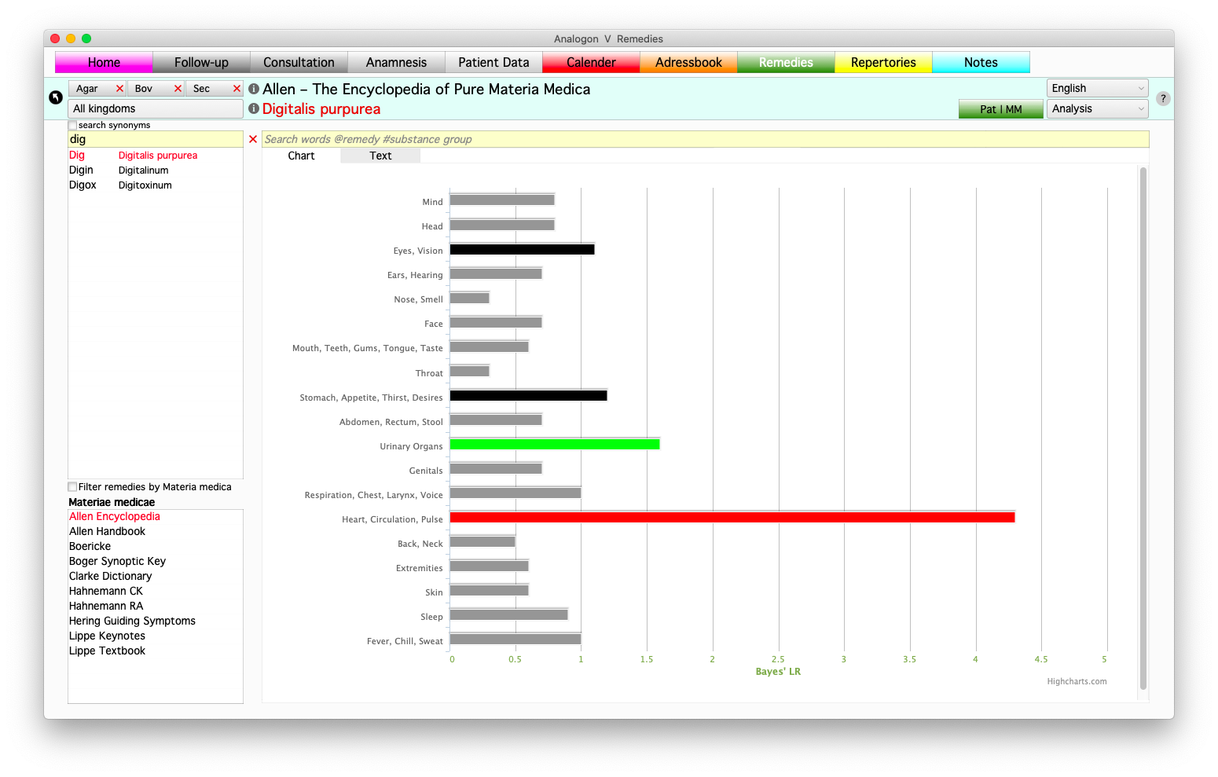Image resolution: width=1218 pixels, height=777 pixels.
Task: Open the All kingdoms selector
Action: pos(155,109)
